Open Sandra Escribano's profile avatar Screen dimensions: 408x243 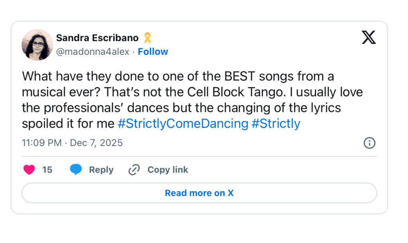(x=37, y=45)
